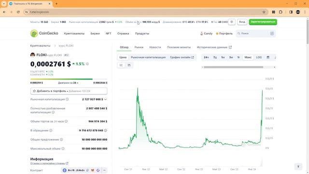The image size is (309, 174).
Task: Switch to Похожие монеты tab
Action: tap(179, 47)
